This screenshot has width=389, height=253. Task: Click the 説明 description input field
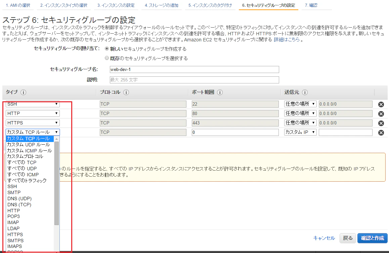tap(194, 80)
